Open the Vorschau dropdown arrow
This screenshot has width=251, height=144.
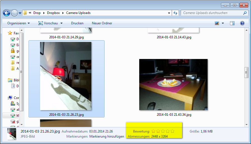[x=61, y=23]
